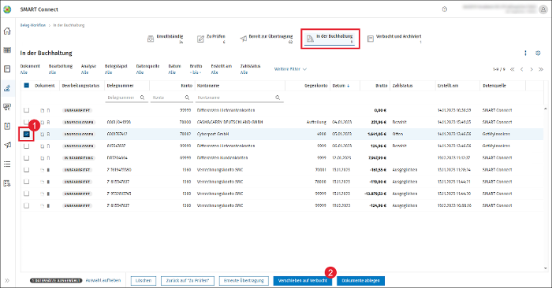Click Erneute Übertragung button
Viewport: 552px width, 288px height.
coord(244,281)
